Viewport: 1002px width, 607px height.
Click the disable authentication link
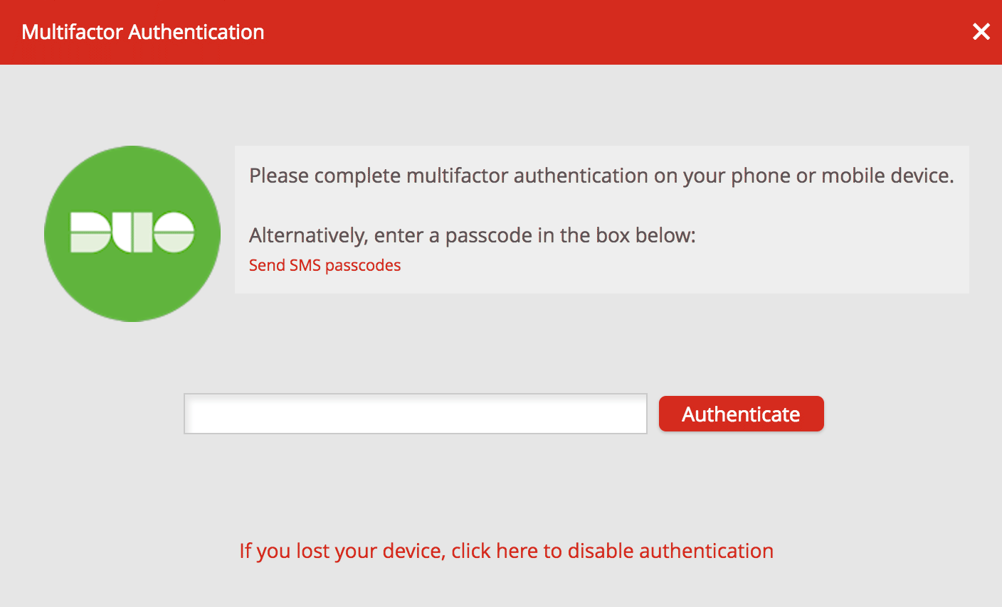click(x=507, y=550)
